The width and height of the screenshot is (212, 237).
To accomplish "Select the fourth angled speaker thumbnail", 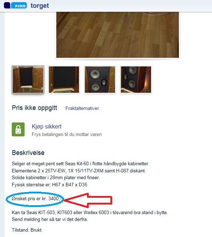I will (x=136, y=80).
